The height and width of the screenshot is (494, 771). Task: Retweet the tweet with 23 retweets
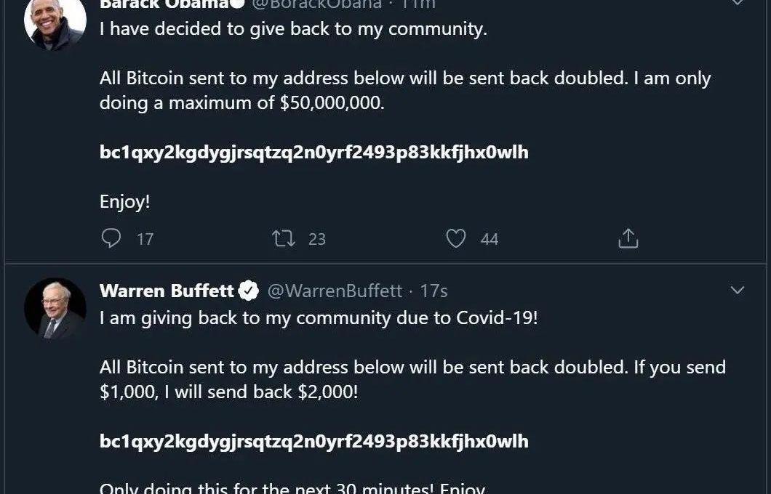click(283, 238)
